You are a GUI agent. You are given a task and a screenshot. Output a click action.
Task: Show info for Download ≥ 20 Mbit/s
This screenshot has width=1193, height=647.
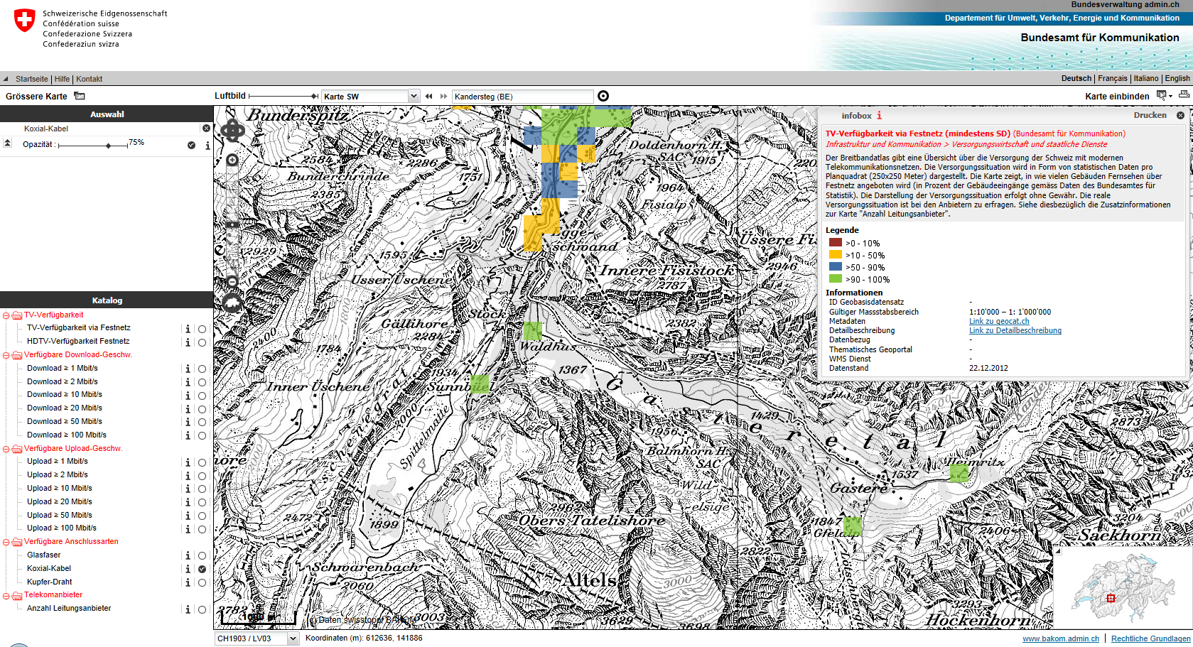click(188, 409)
